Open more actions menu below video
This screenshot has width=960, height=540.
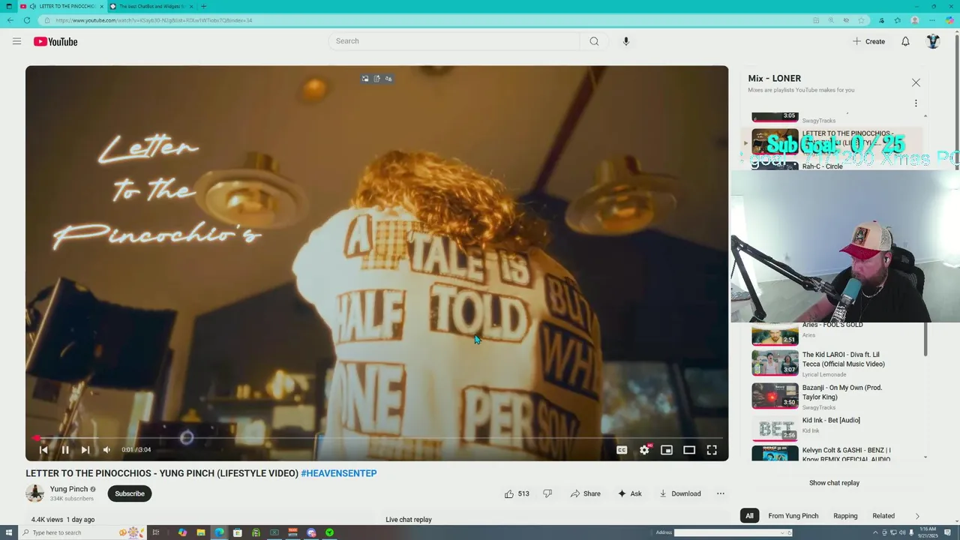[x=721, y=493]
